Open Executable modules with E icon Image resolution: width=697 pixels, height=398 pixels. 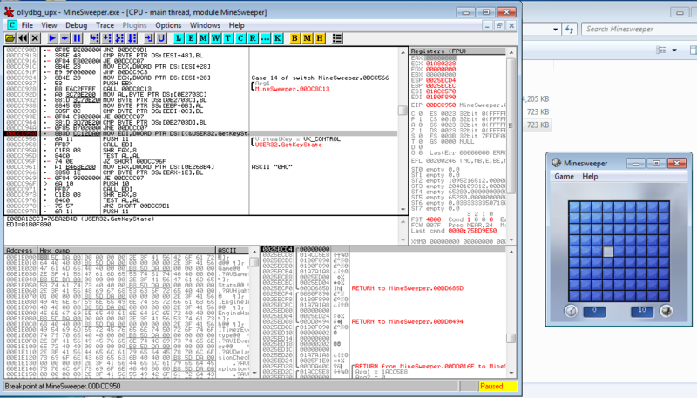point(191,38)
